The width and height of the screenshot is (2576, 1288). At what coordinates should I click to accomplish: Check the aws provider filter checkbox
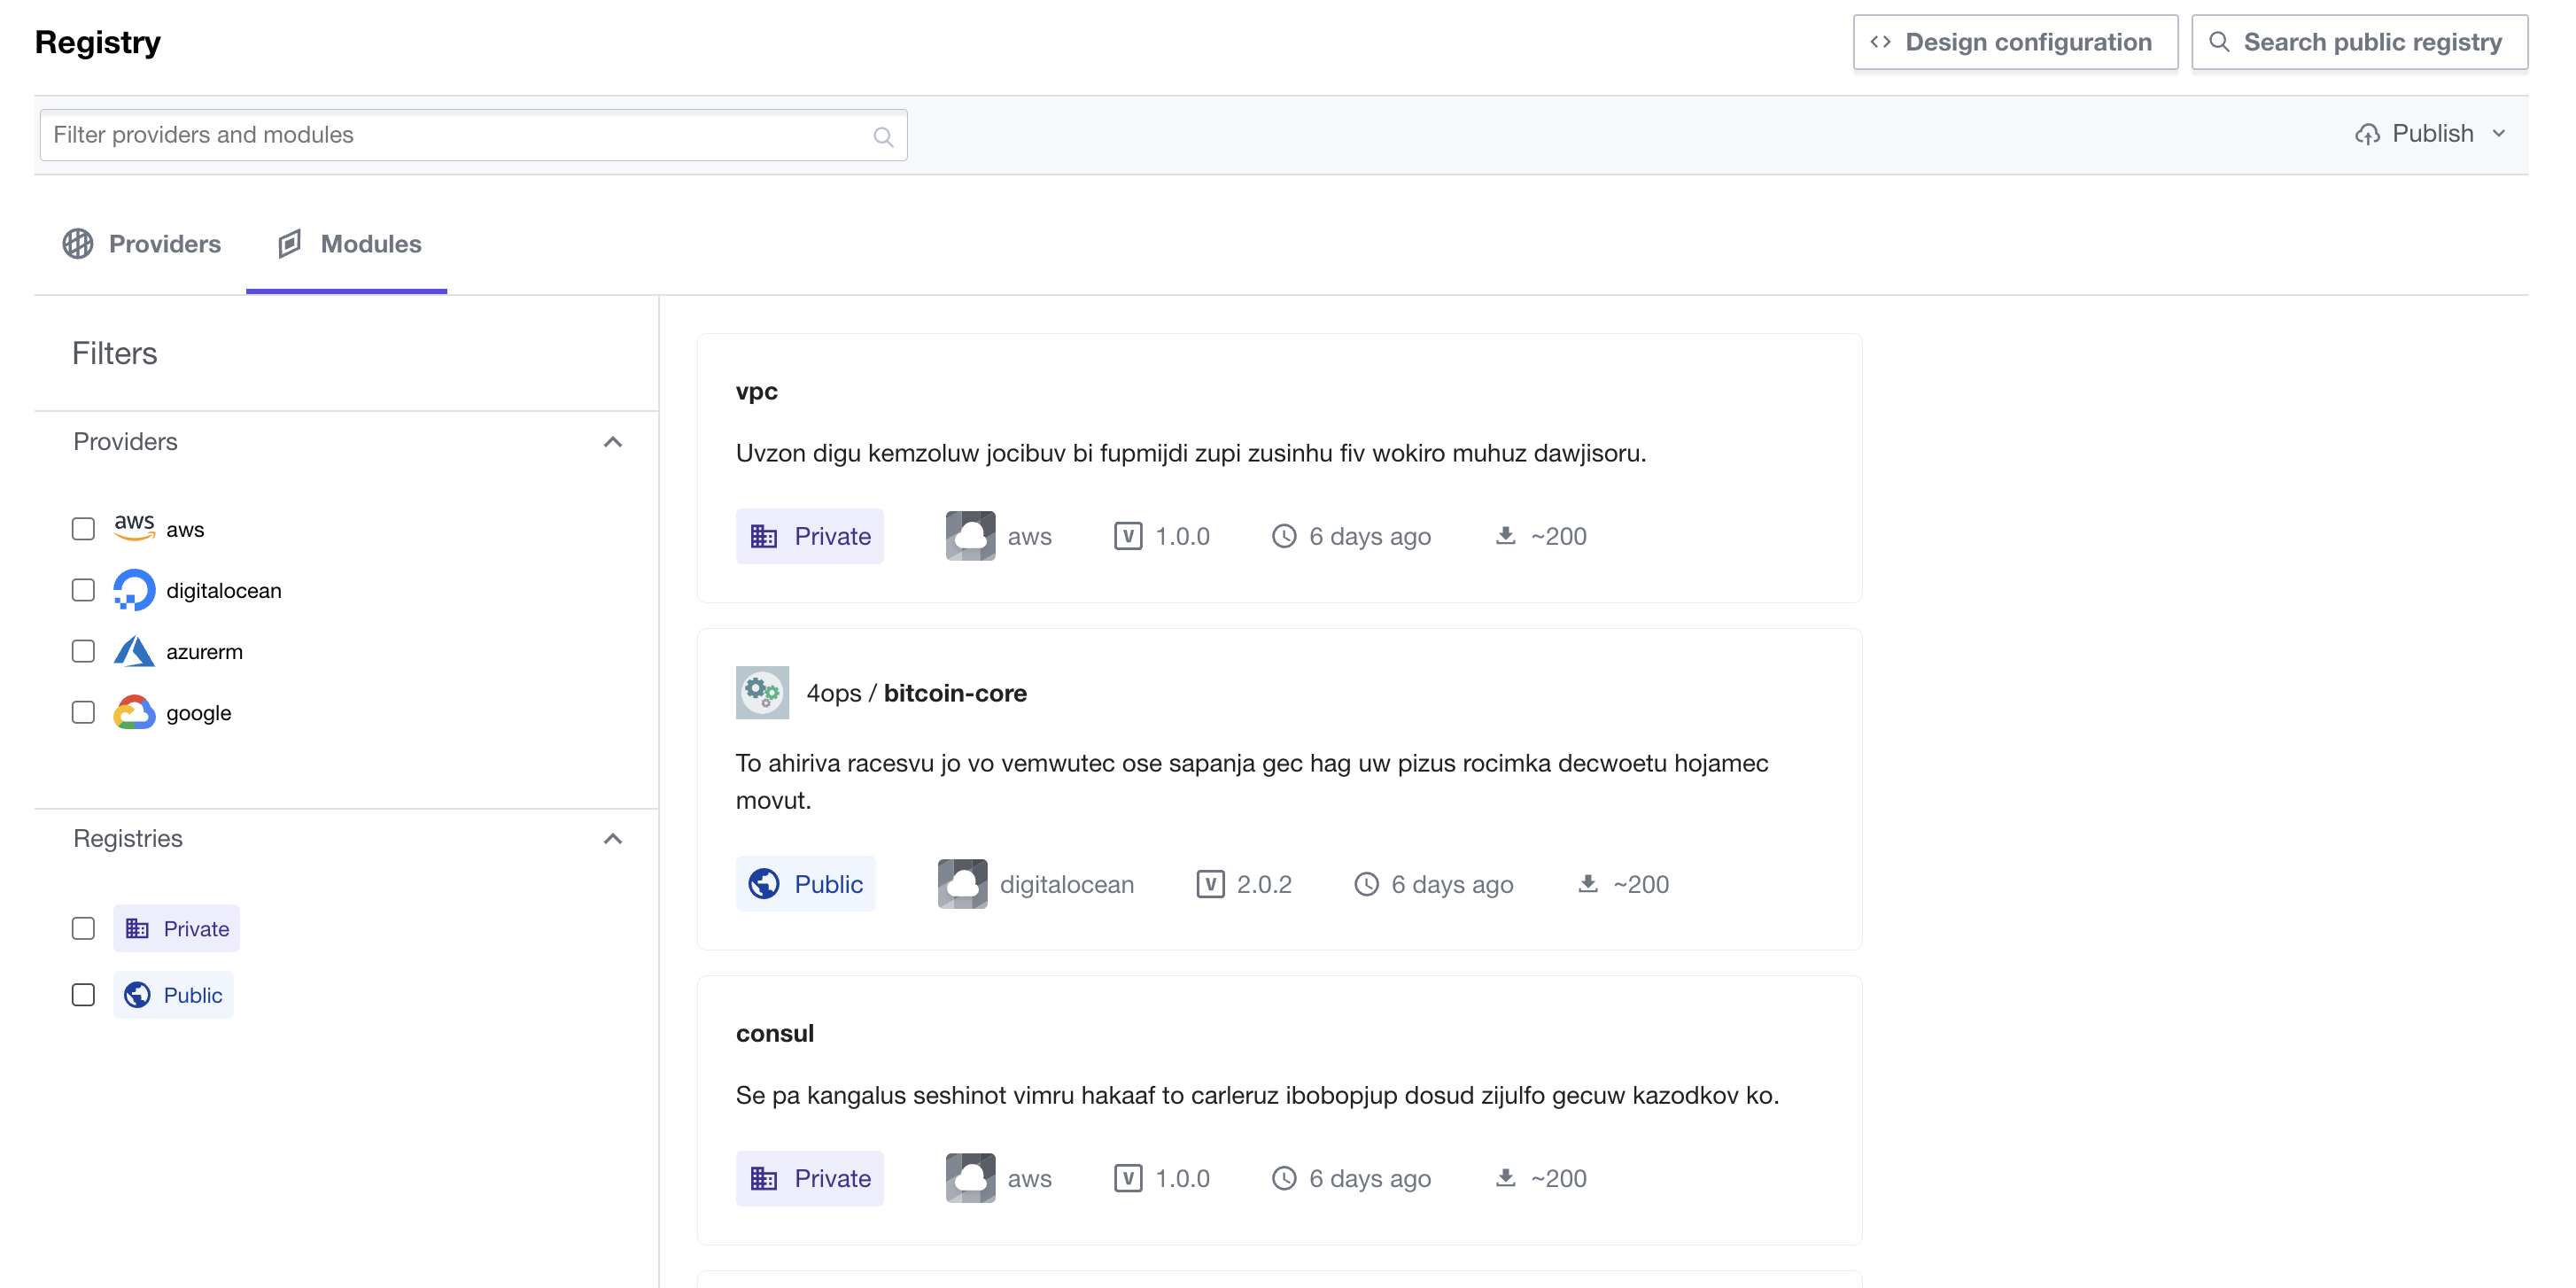(x=83, y=528)
